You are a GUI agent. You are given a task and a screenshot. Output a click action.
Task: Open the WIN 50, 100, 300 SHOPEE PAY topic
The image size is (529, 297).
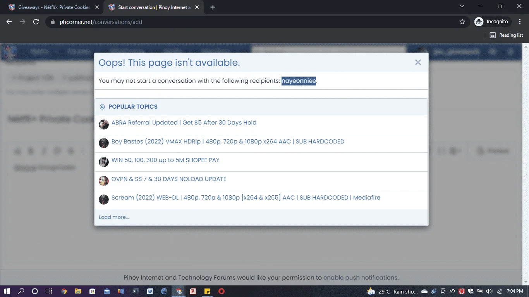tap(165, 160)
